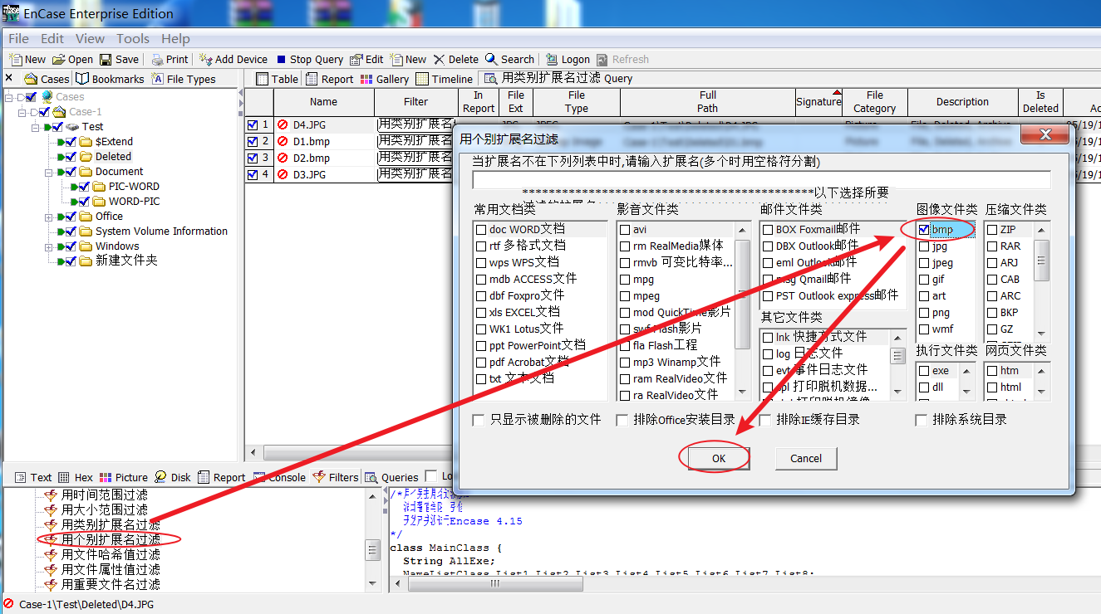Open the Filters tab
This screenshot has height=614, width=1101.
coord(336,477)
